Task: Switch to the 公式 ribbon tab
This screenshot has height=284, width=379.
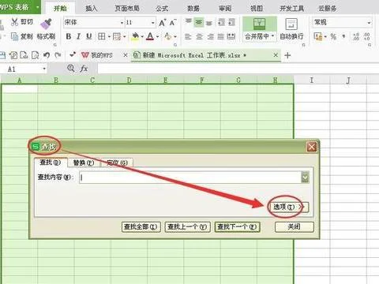Action: (x=162, y=9)
